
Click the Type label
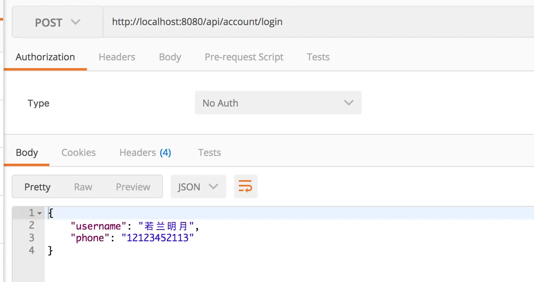(x=38, y=103)
